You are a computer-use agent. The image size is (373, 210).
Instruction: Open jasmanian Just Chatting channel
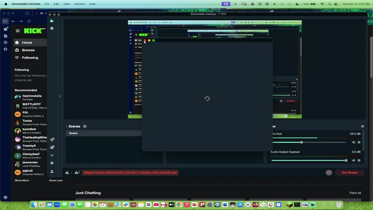pos(31,164)
